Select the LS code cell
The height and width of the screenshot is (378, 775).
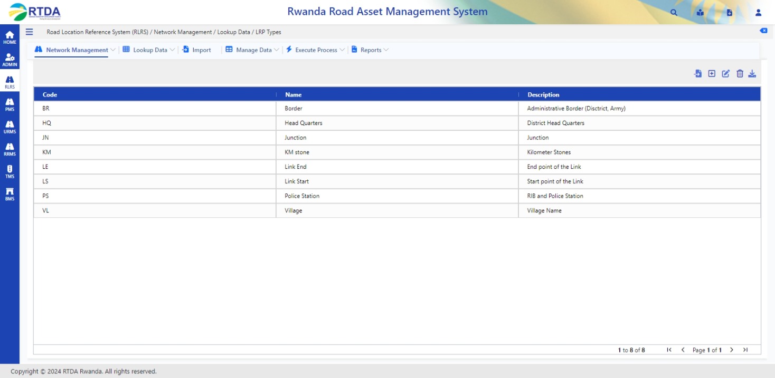tap(155, 181)
